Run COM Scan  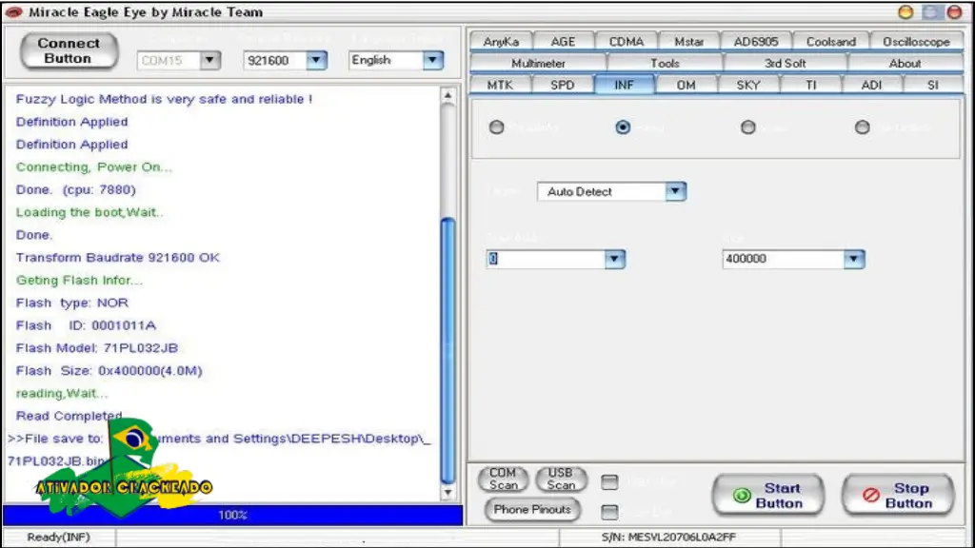(x=503, y=479)
